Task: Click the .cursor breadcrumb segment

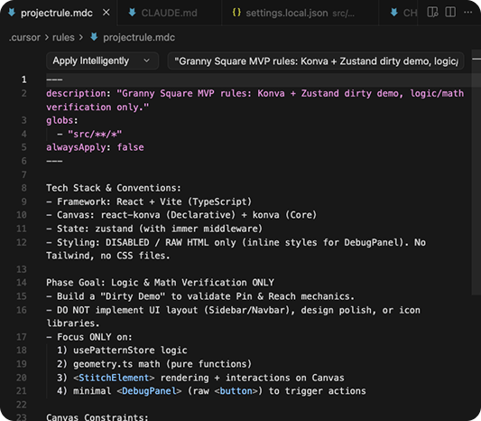Action: coord(24,37)
